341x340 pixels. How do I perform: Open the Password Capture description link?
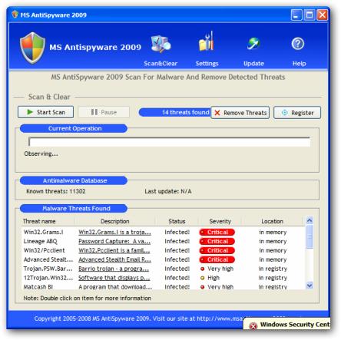coord(114,241)
